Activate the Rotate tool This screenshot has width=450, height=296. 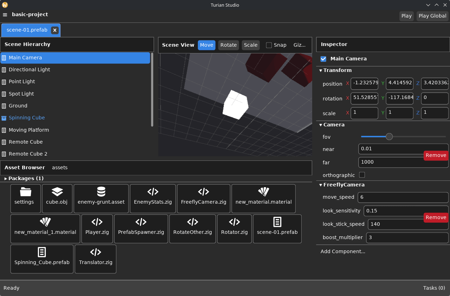click(229, 45)
